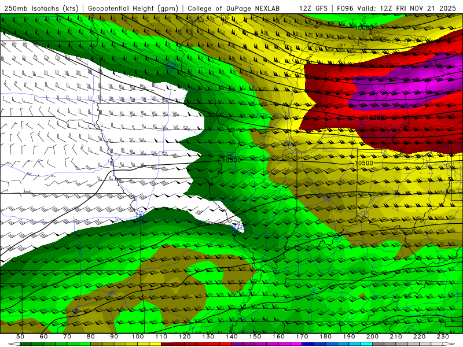Select the 210 legend tick label
This screenshot has height=347, width=463.
(x=396, y=337)
